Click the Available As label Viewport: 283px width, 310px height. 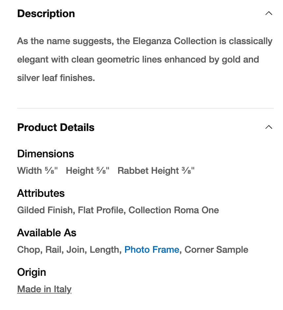(47, 233)
